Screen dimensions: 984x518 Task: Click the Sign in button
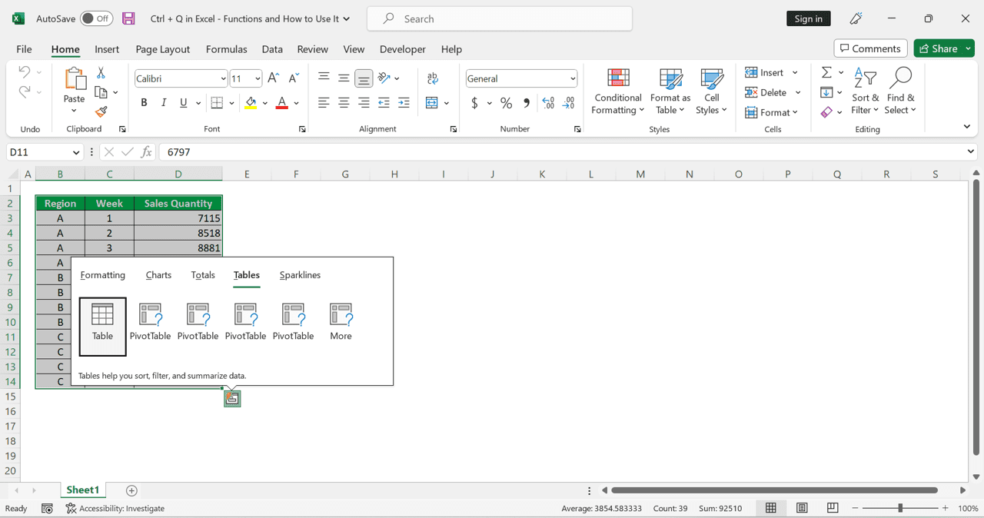click(808, 18)
